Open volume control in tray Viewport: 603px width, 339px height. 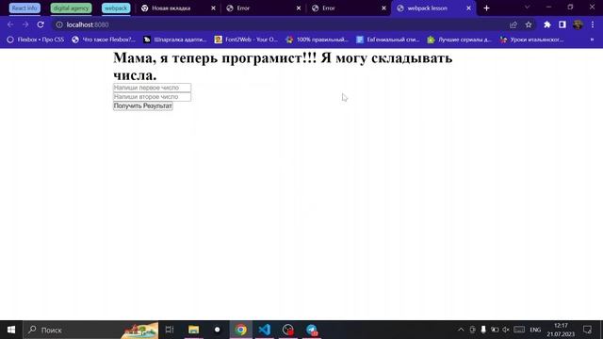506,330
